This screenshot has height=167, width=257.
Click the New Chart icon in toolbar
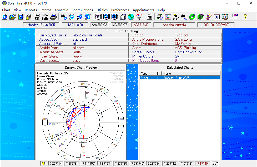pos(5,17)
